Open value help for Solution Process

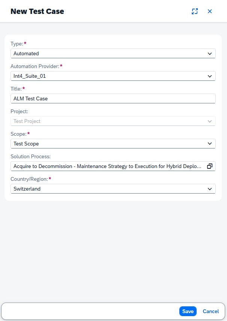pyautogui.click(x=210, y=166)
